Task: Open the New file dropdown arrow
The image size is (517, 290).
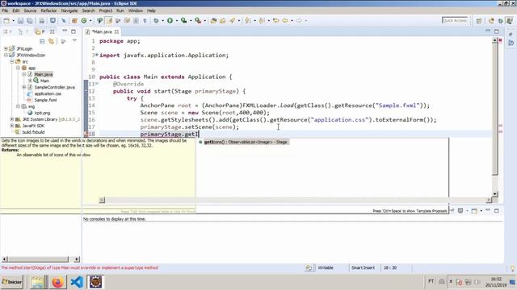Action: [13, 21]
